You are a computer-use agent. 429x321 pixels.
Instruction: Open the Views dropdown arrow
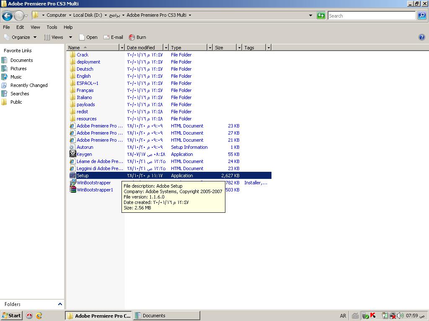tap(70, 37)
